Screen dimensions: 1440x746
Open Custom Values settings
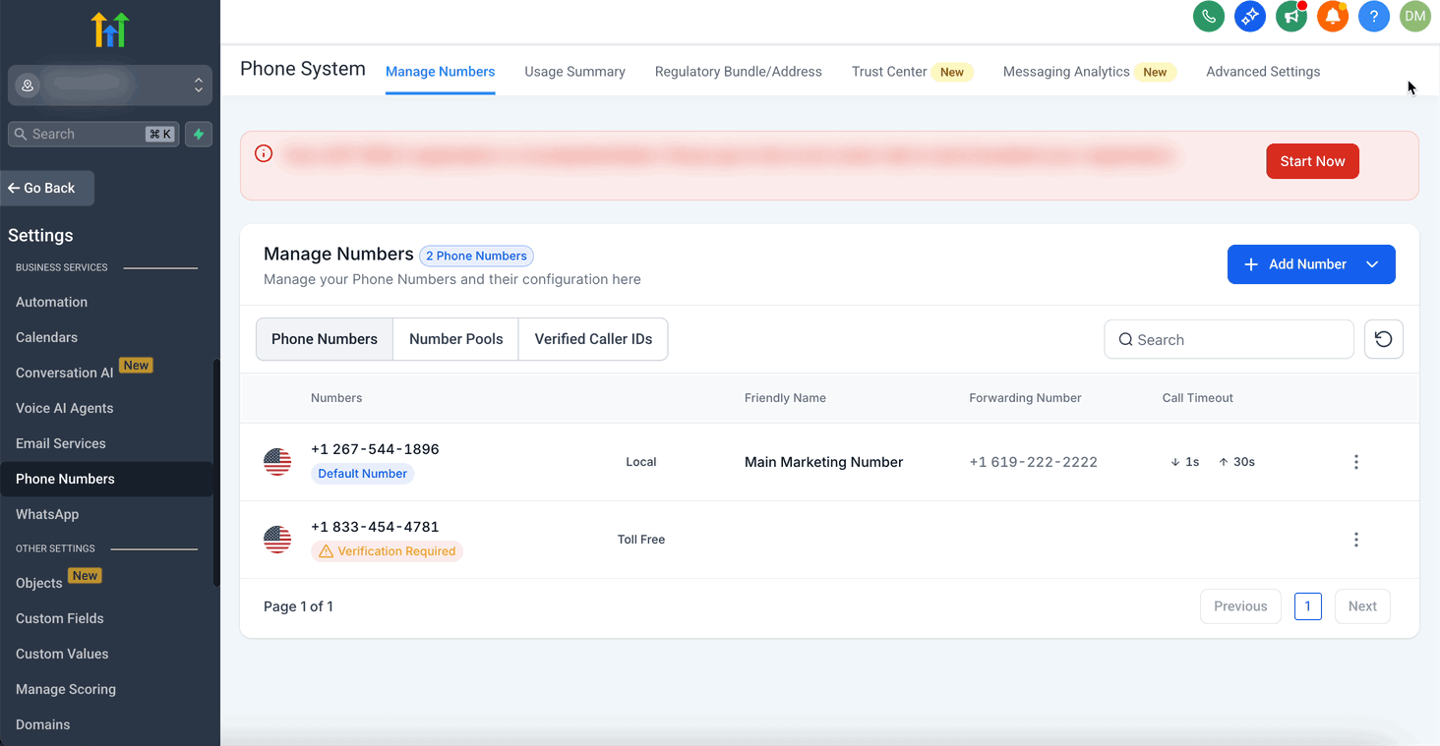[x=62, y=654]
